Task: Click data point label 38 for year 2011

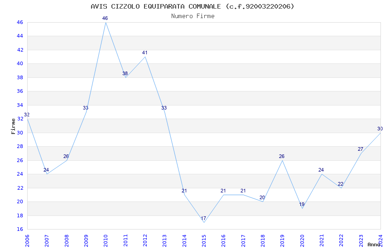Action: pos(125,74)
